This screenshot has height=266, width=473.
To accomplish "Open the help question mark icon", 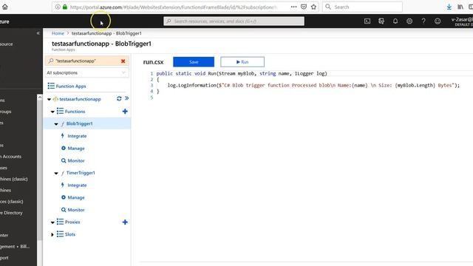I will (x=423, y=21).
